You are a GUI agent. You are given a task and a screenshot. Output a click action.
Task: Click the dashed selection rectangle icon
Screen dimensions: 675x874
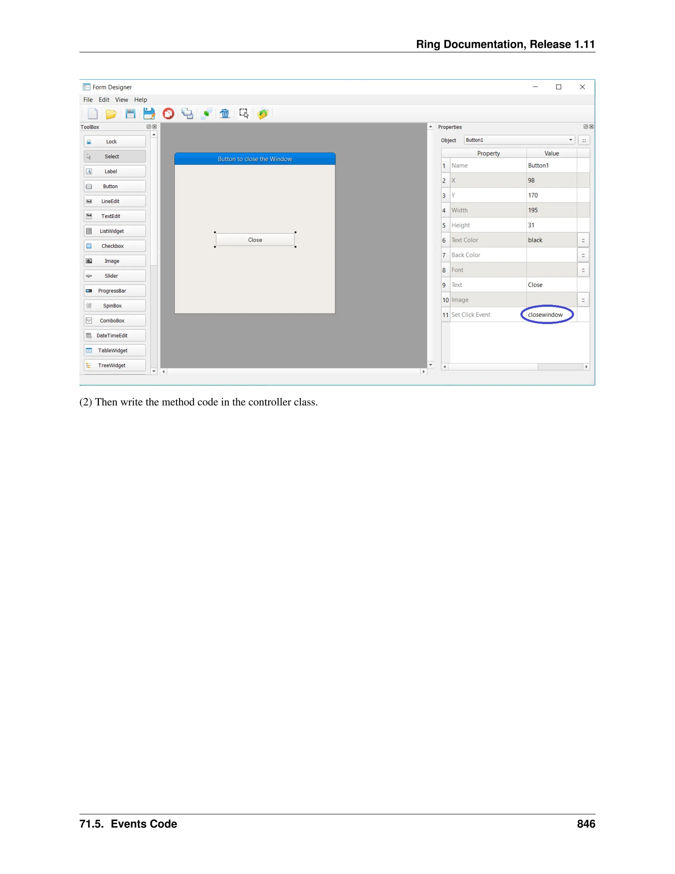(x=244, y=114)
